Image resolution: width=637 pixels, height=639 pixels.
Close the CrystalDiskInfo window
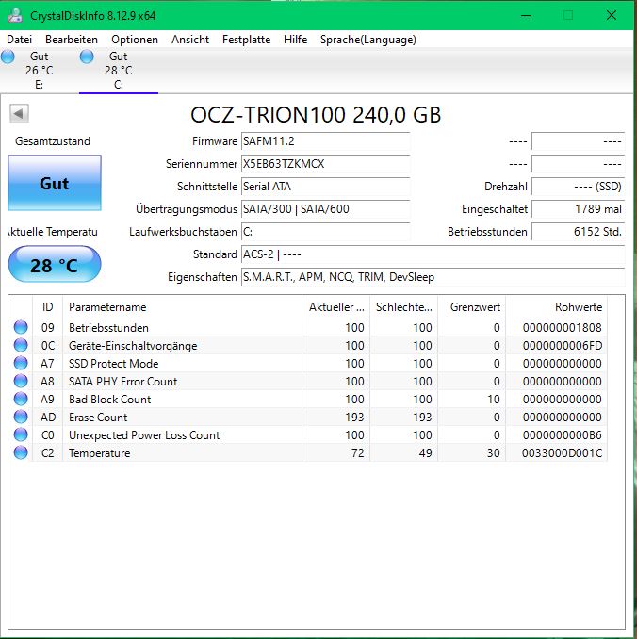pos(612,15)
